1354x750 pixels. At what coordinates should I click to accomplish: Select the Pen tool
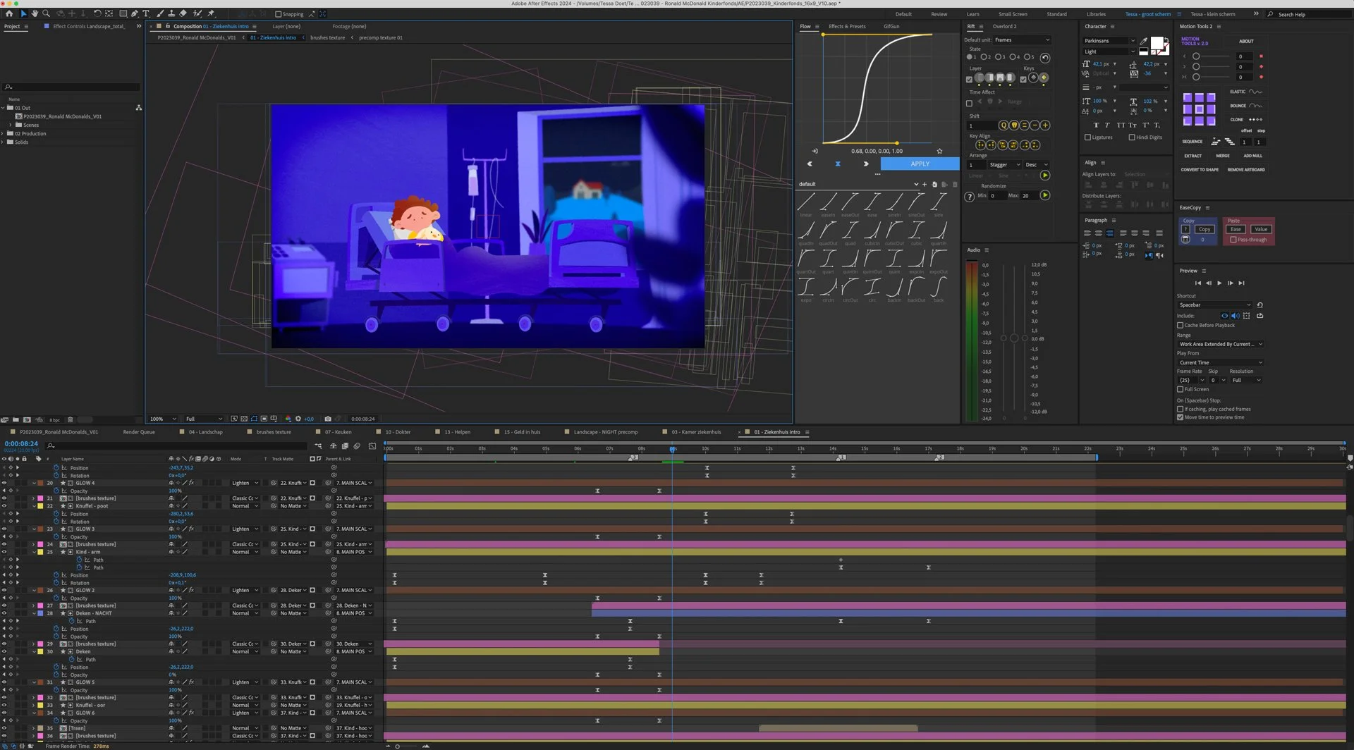coord(135,13)
